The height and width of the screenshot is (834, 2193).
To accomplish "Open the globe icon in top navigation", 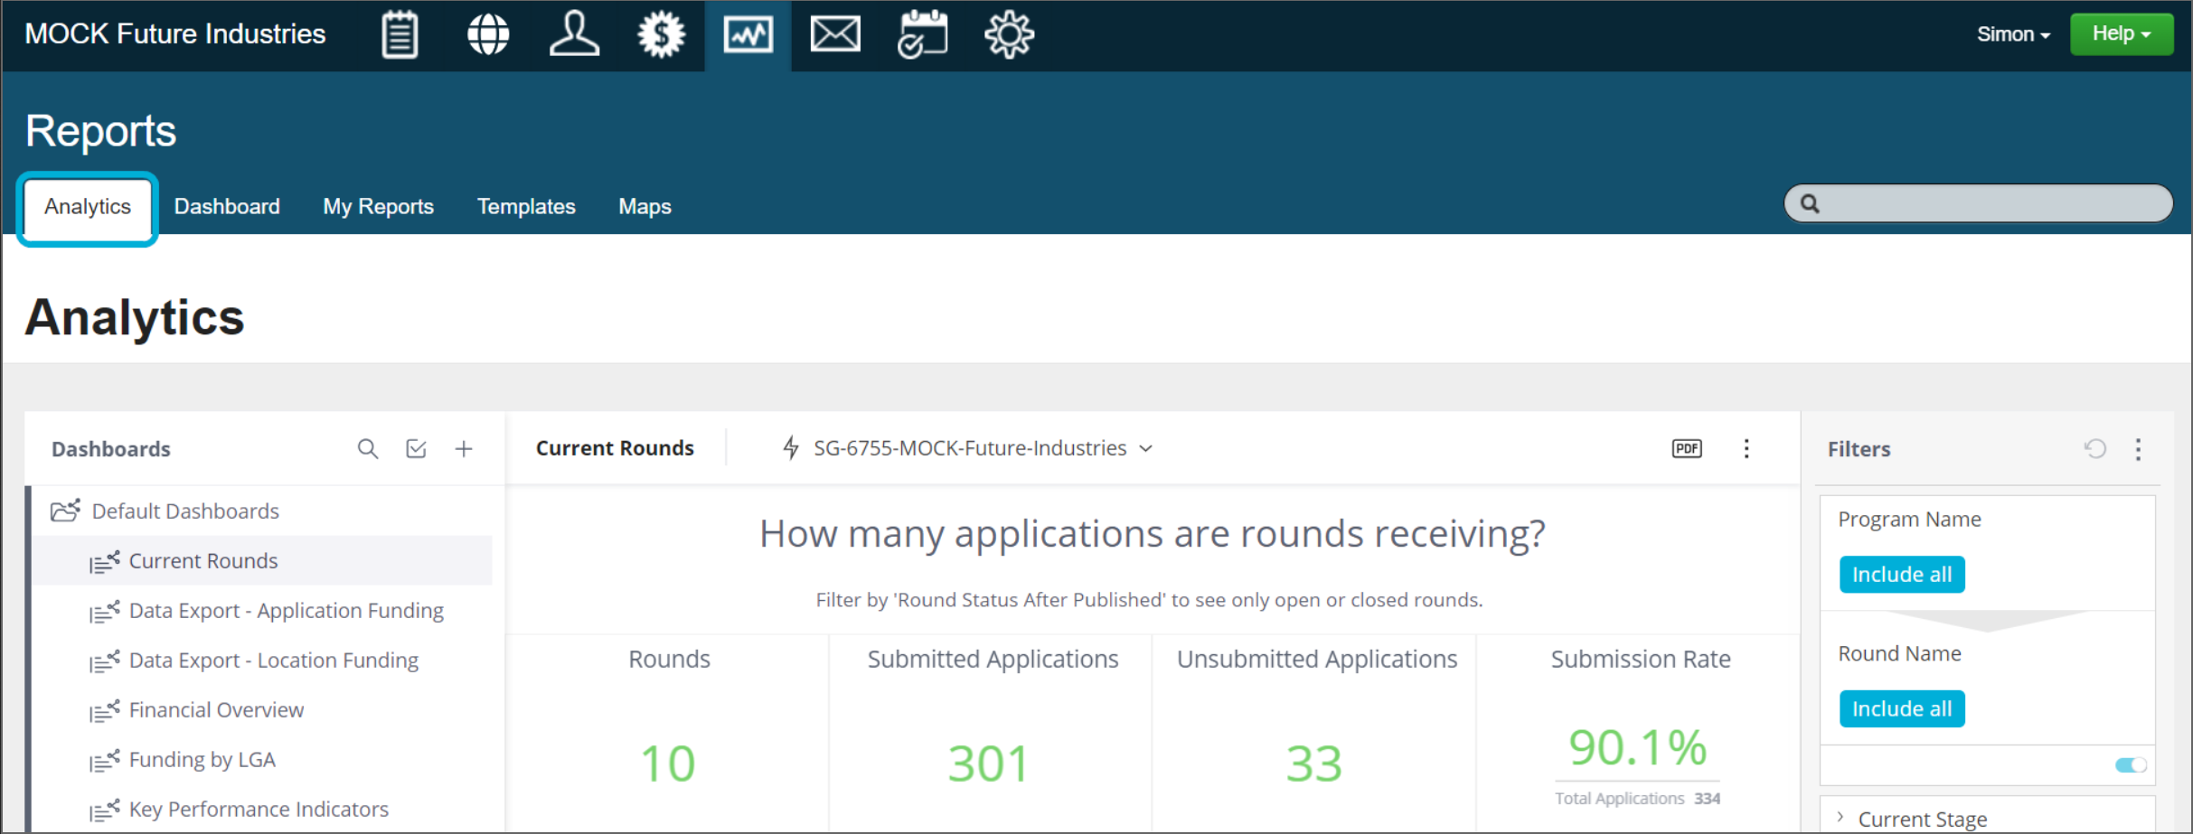I will coord(488,35).
